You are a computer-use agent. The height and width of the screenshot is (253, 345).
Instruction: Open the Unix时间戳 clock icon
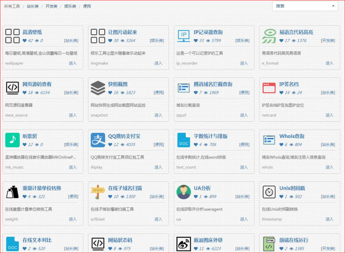(x=269, y=192)
